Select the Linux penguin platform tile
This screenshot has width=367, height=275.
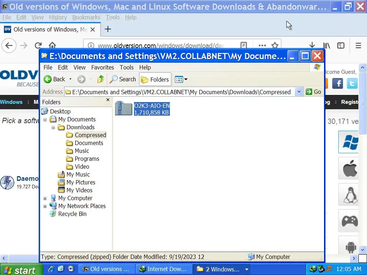[x=348, y=194]
